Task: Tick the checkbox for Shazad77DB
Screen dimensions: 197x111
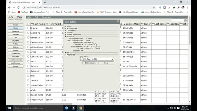Action: [x=28, y=100]
